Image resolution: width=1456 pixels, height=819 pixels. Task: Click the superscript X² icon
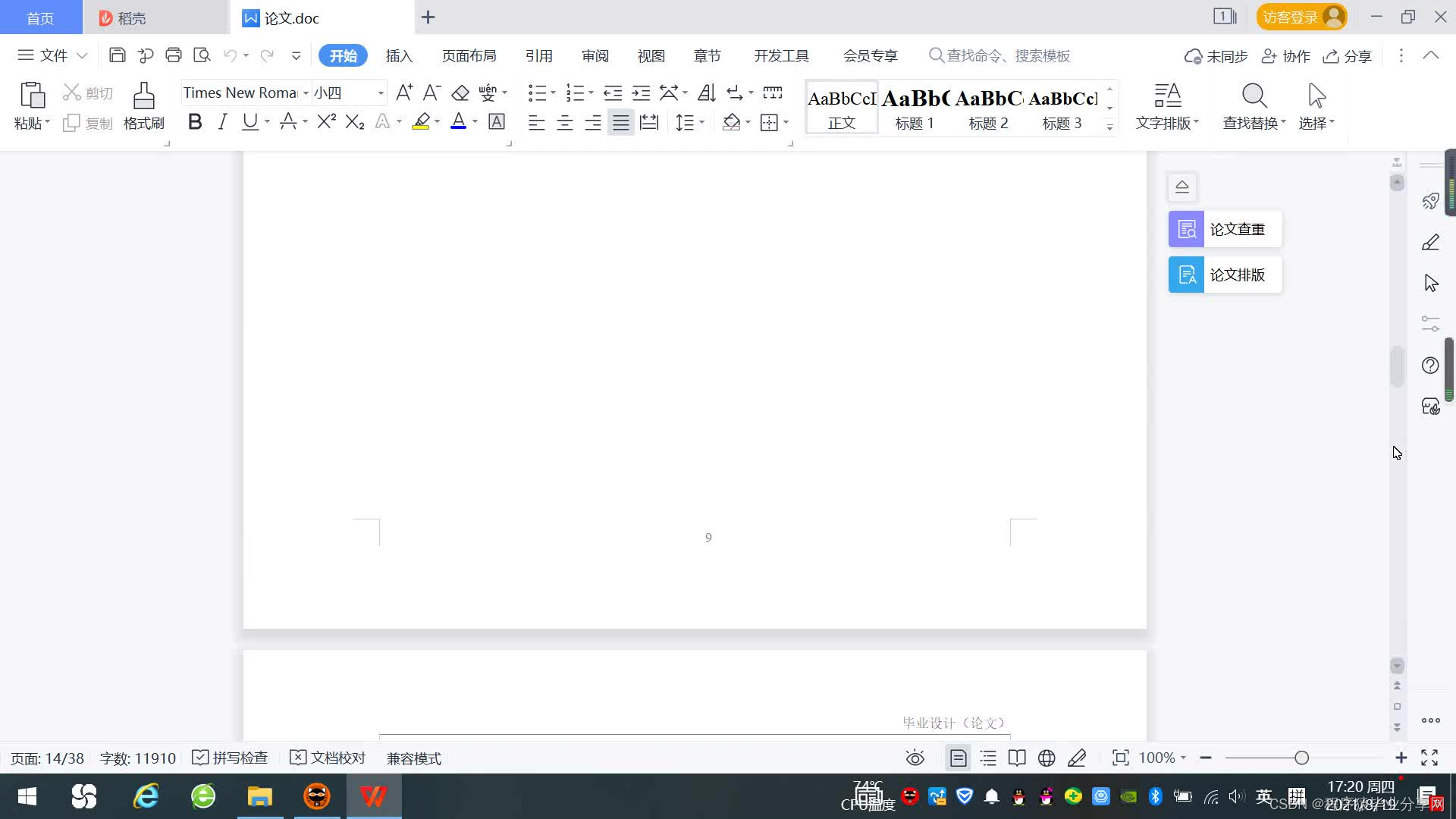(x=326, y=122)
